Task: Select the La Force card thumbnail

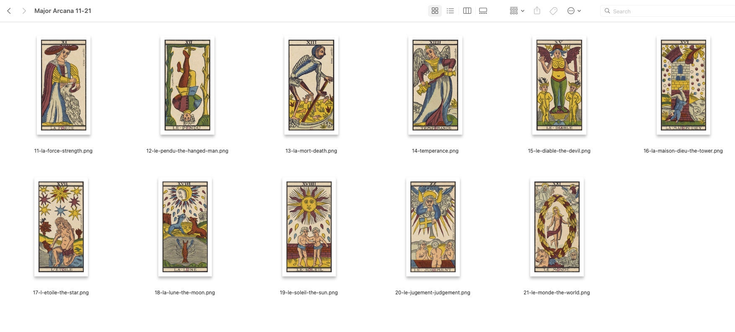Action: click(x=64, y=85)
